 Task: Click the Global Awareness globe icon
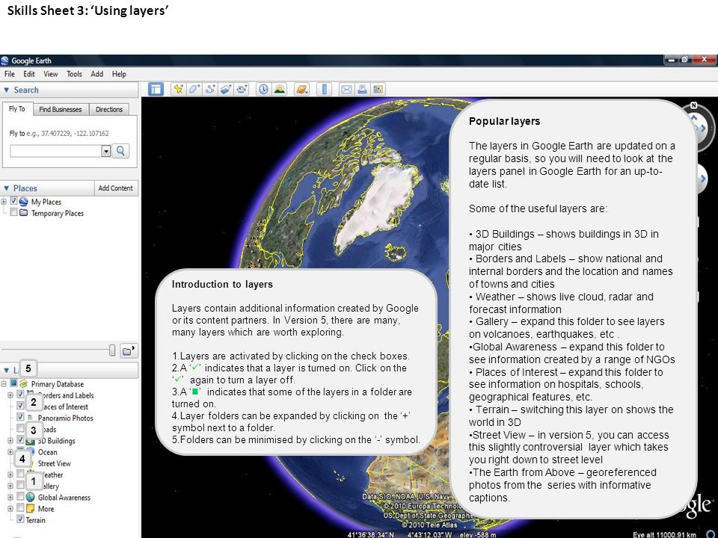coord(30,497)
